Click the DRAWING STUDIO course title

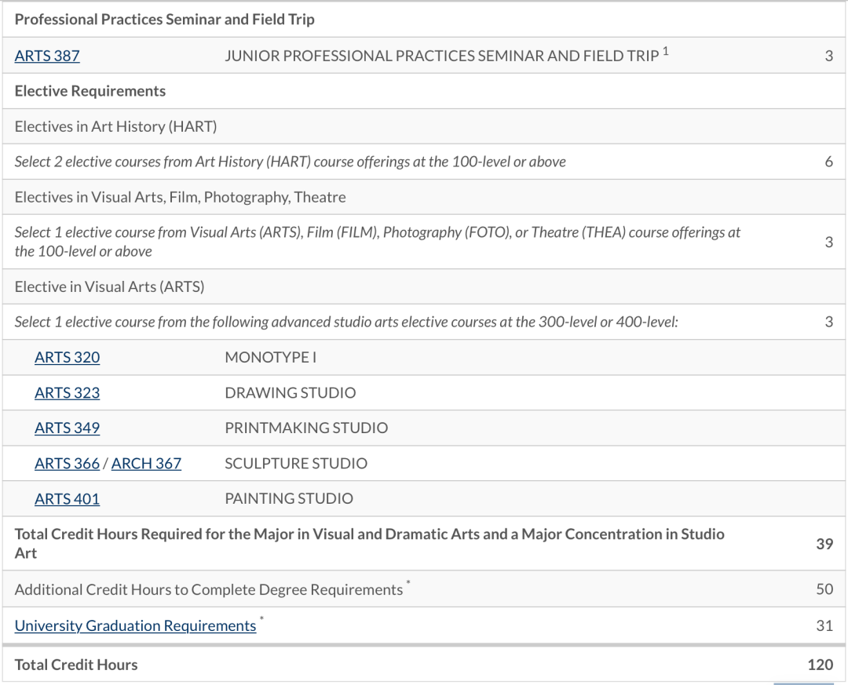(x=290, y=392)
